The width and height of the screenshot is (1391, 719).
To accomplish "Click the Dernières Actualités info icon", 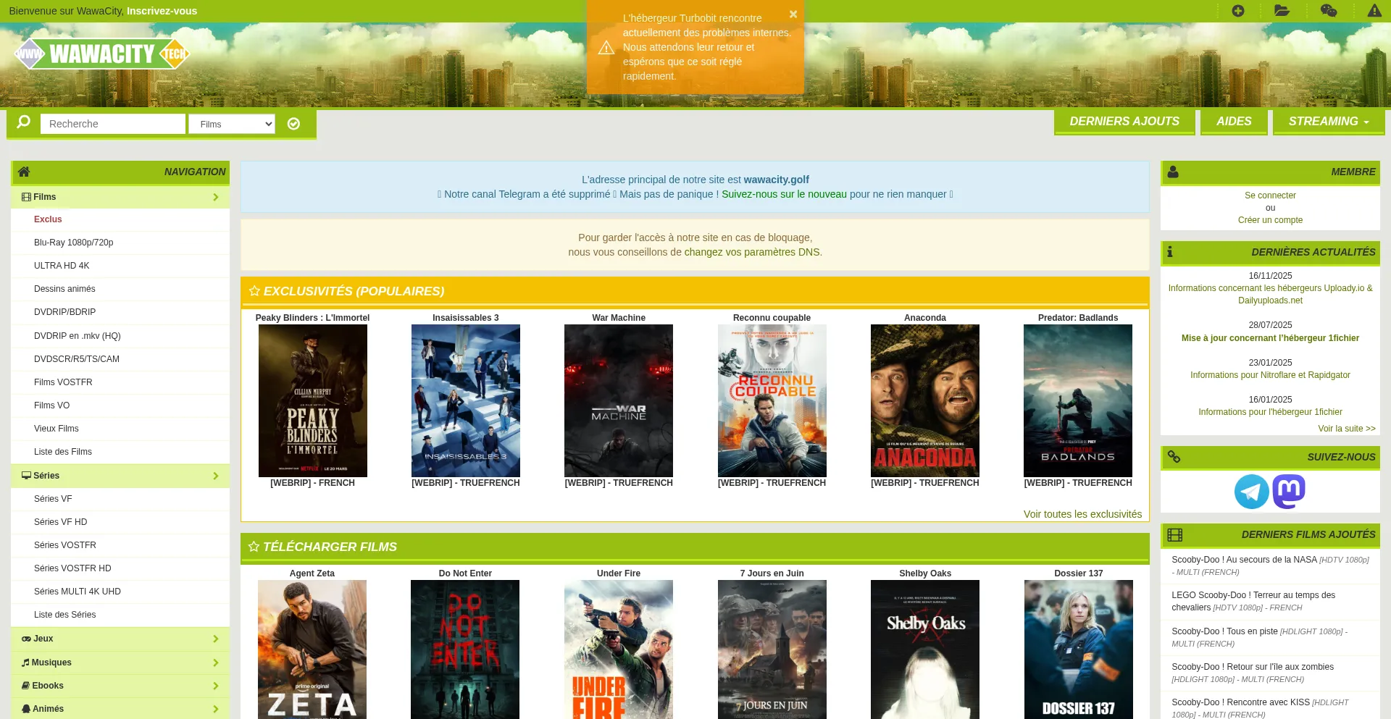I will (1170, 252).
